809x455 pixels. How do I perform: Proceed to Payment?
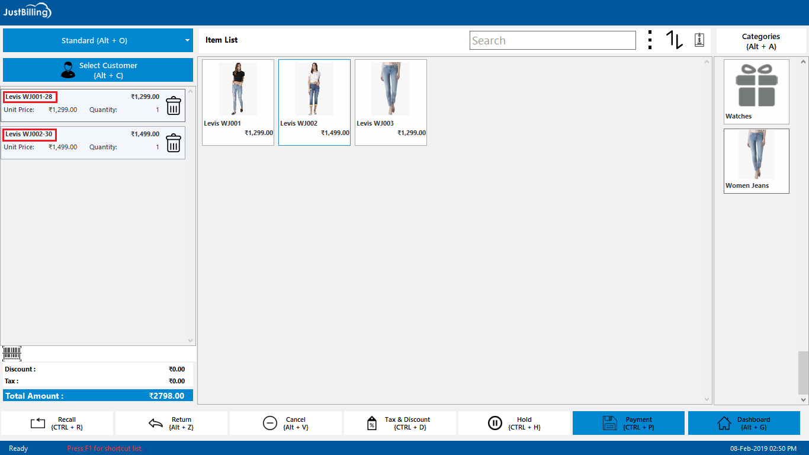coord(628,423)
